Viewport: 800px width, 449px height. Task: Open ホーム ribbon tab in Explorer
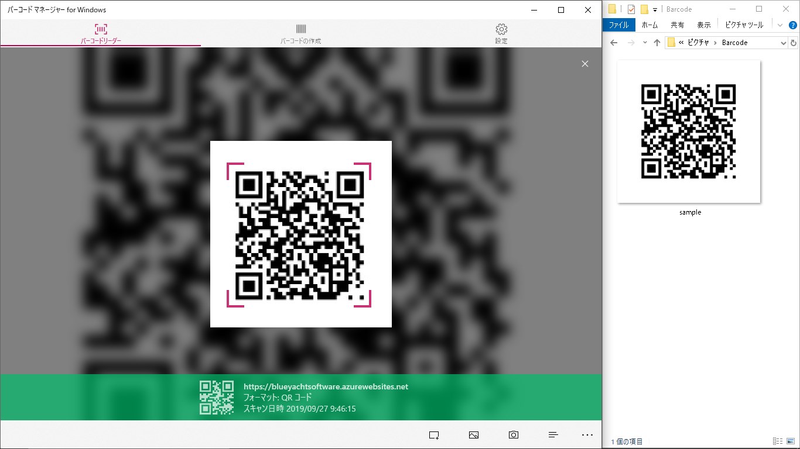tap(650, 25)
